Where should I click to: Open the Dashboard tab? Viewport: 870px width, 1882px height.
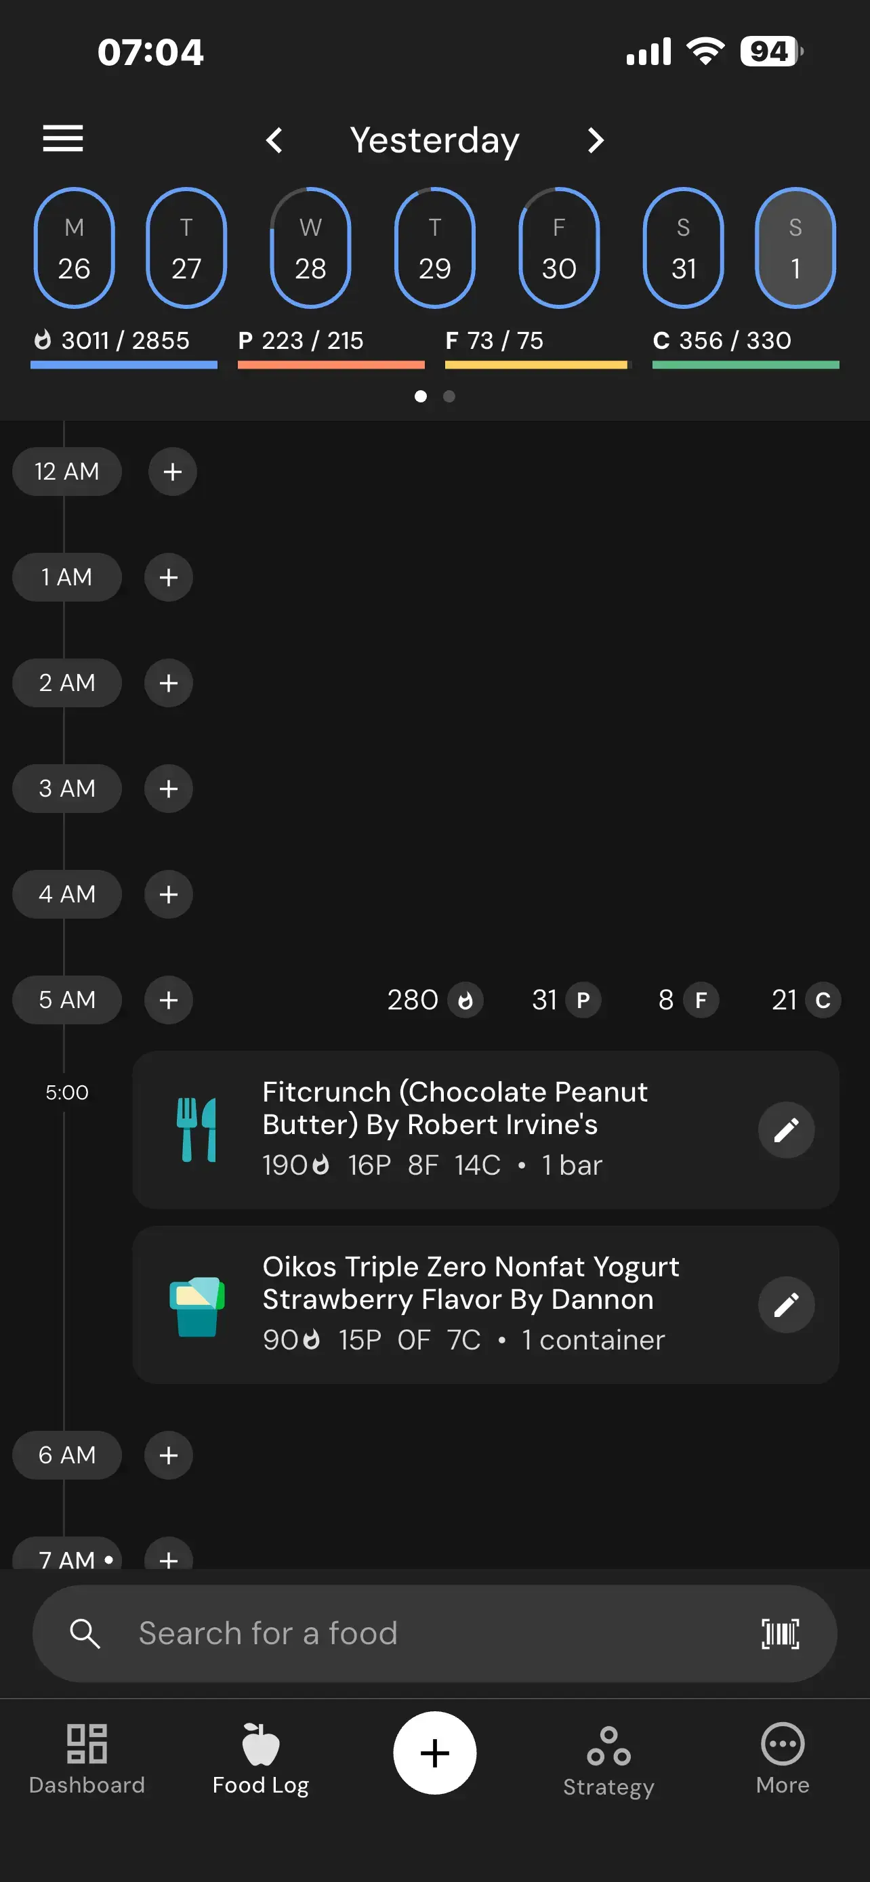point(87,1759)
